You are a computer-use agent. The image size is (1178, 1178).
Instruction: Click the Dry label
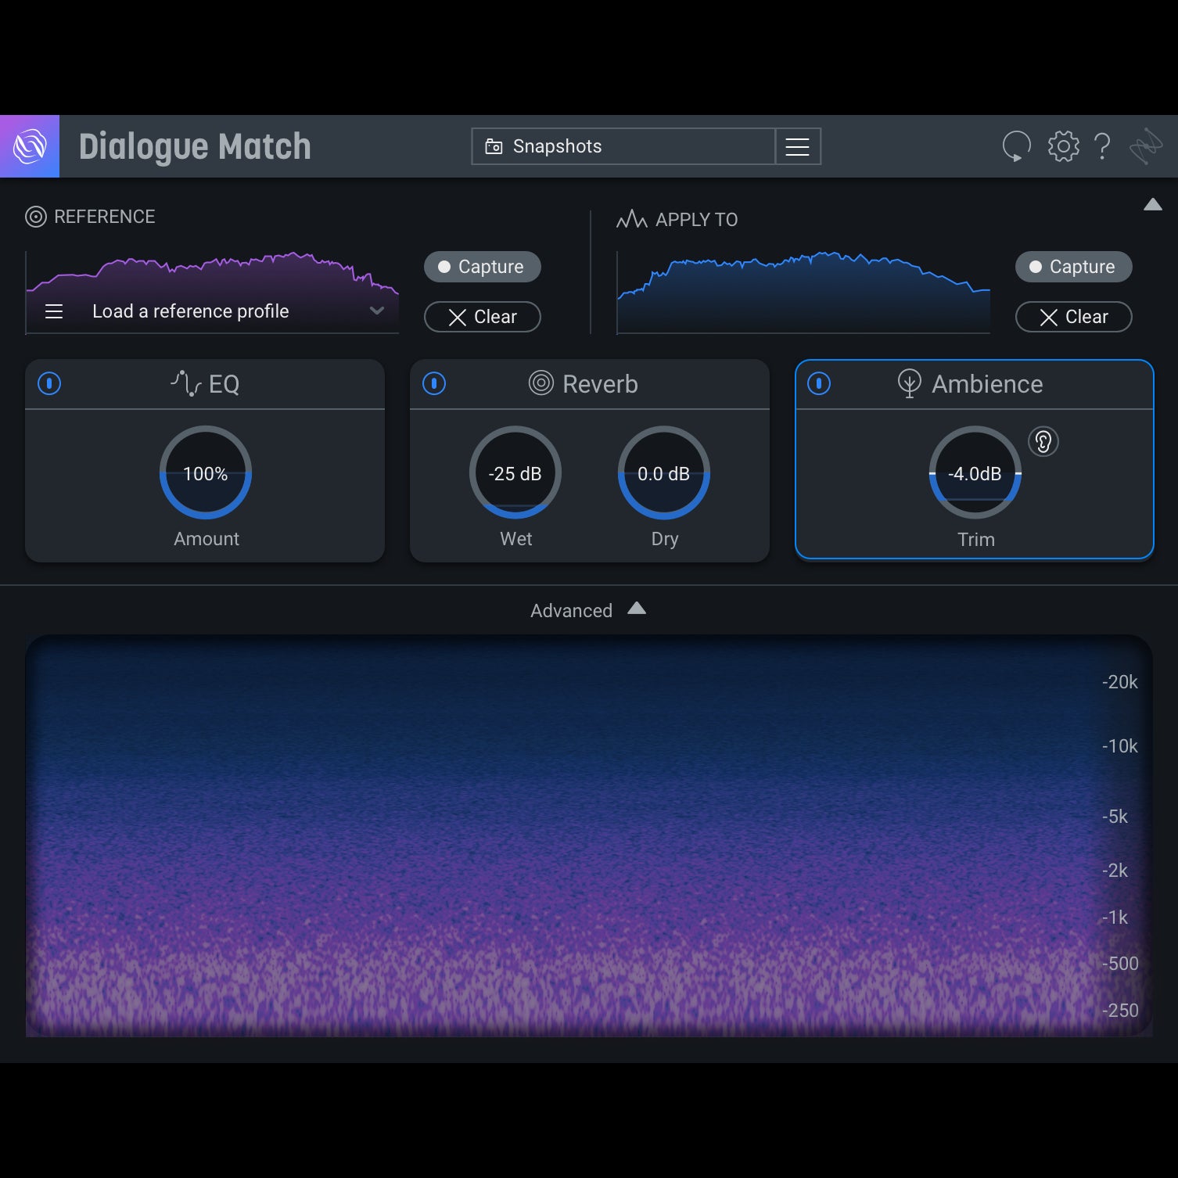click(665, 539)
